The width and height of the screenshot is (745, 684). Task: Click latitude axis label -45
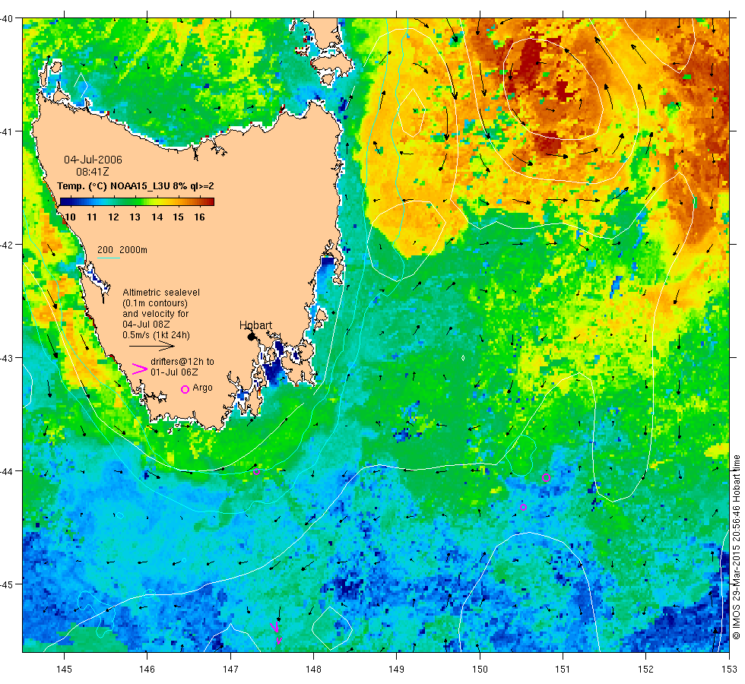[7, 584]
